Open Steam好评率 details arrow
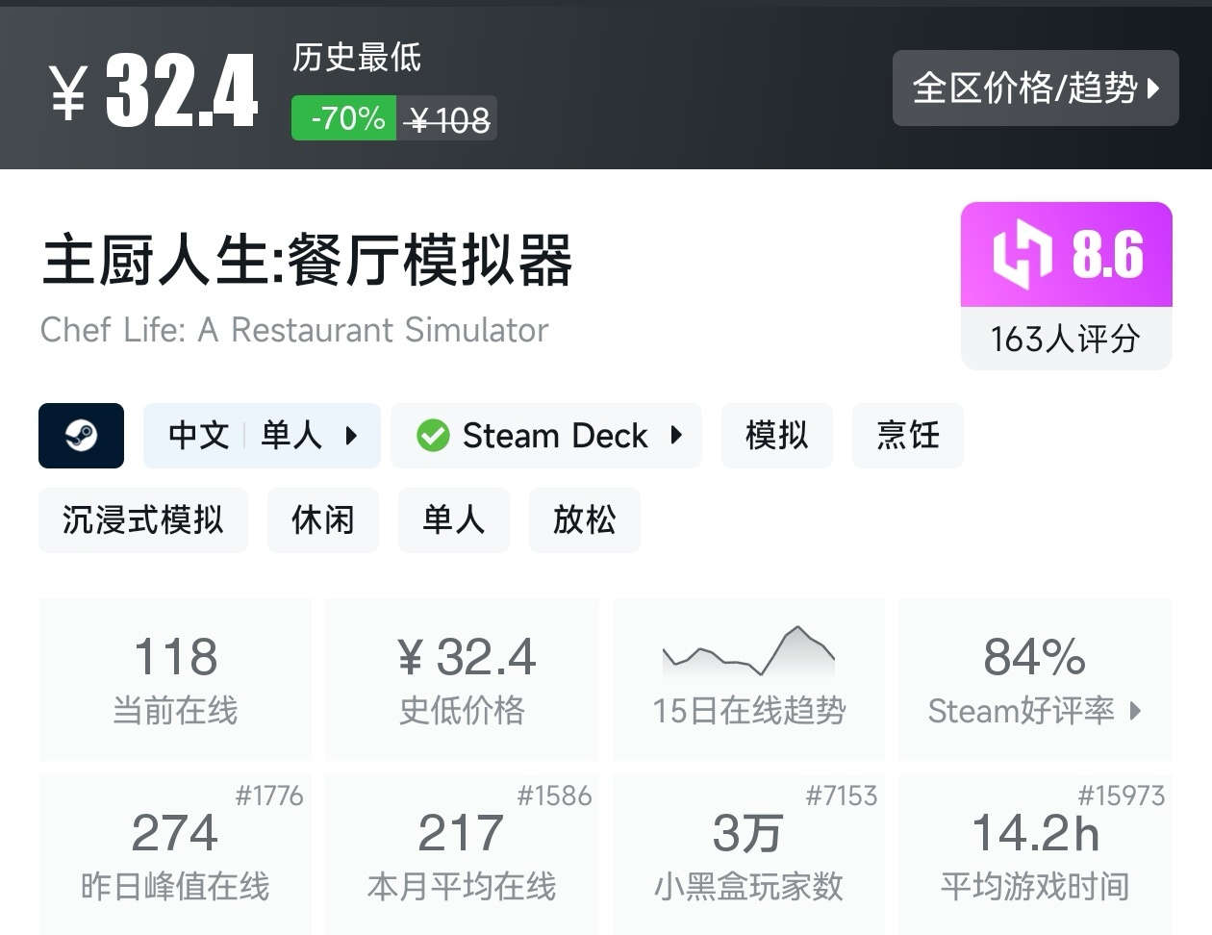Image resolution: width=1212 pixels, height=935 pixels. (1136, 711)
